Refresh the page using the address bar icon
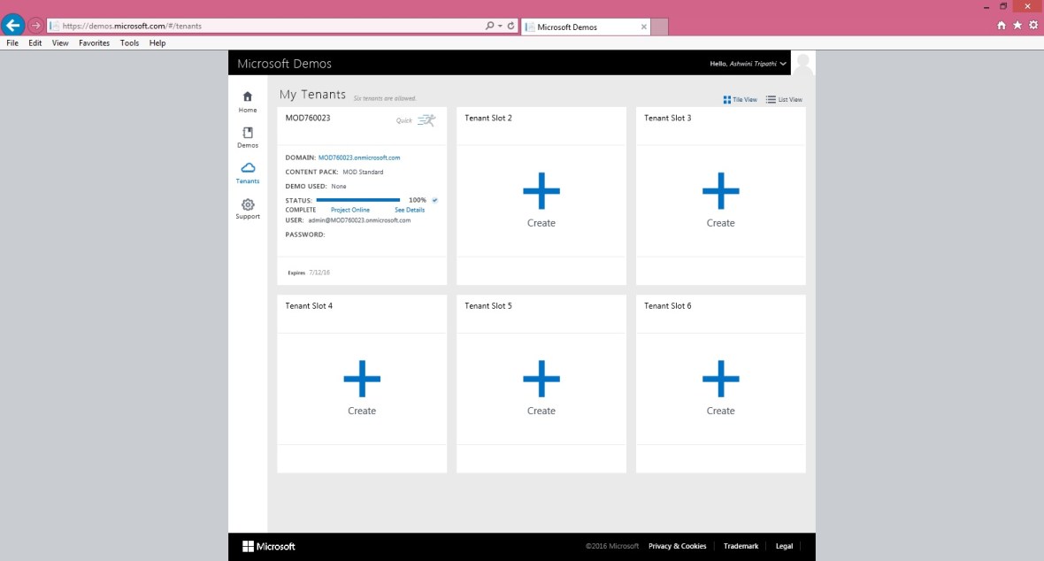 click(x=510, y=27)
